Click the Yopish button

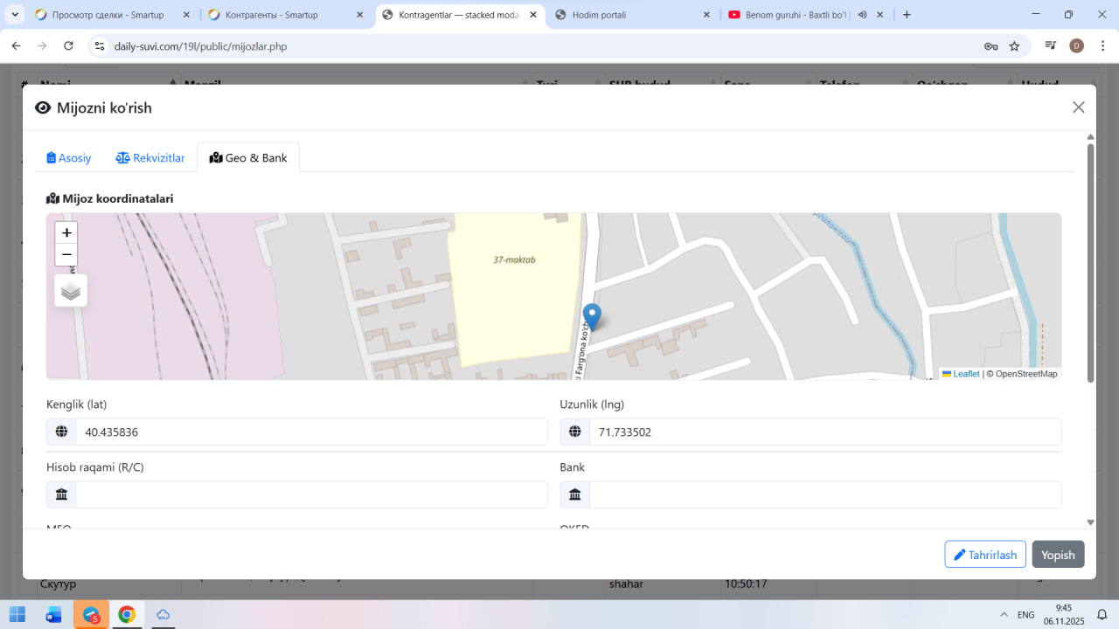point(1058,555)
